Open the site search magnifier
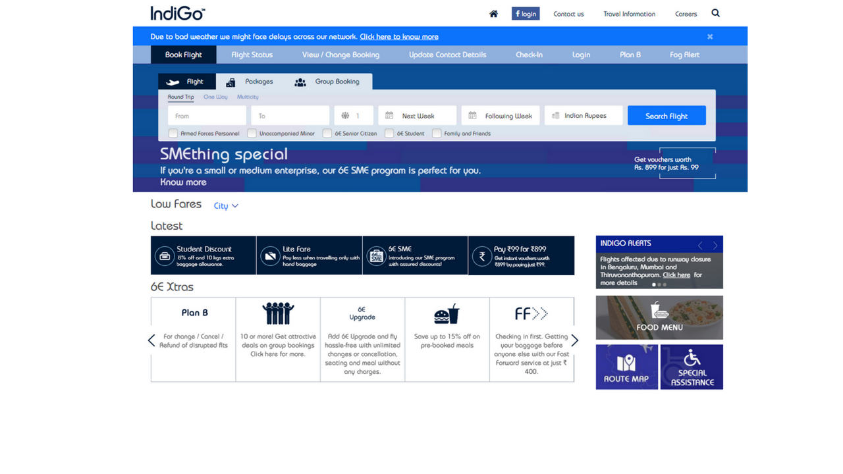Image resolution: width=843 pixels, height=474 pixels. pyautogui.click(x=716, y=13)
